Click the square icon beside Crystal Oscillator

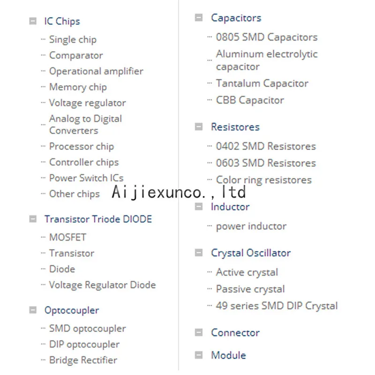pos(199,252)
